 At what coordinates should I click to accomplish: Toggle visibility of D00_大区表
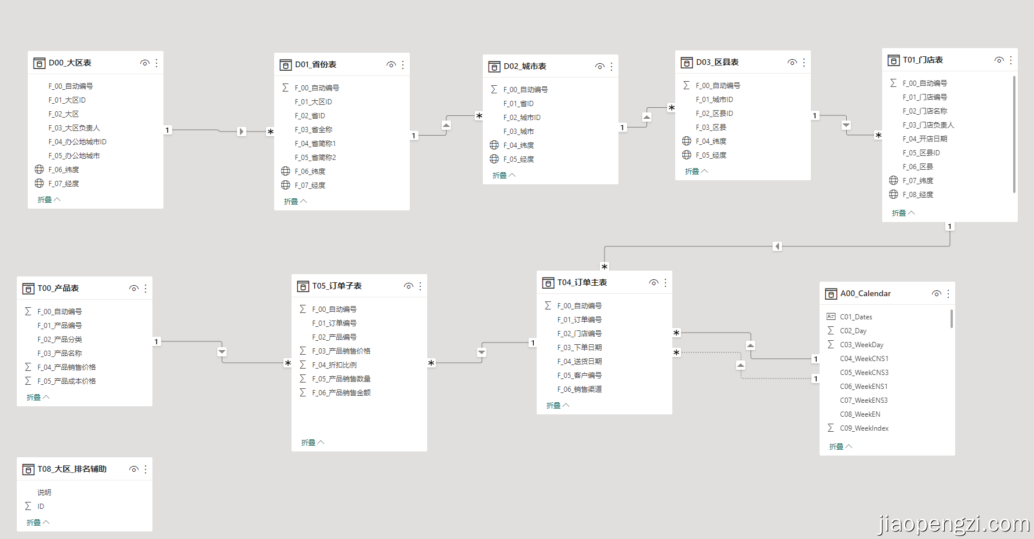145,63
